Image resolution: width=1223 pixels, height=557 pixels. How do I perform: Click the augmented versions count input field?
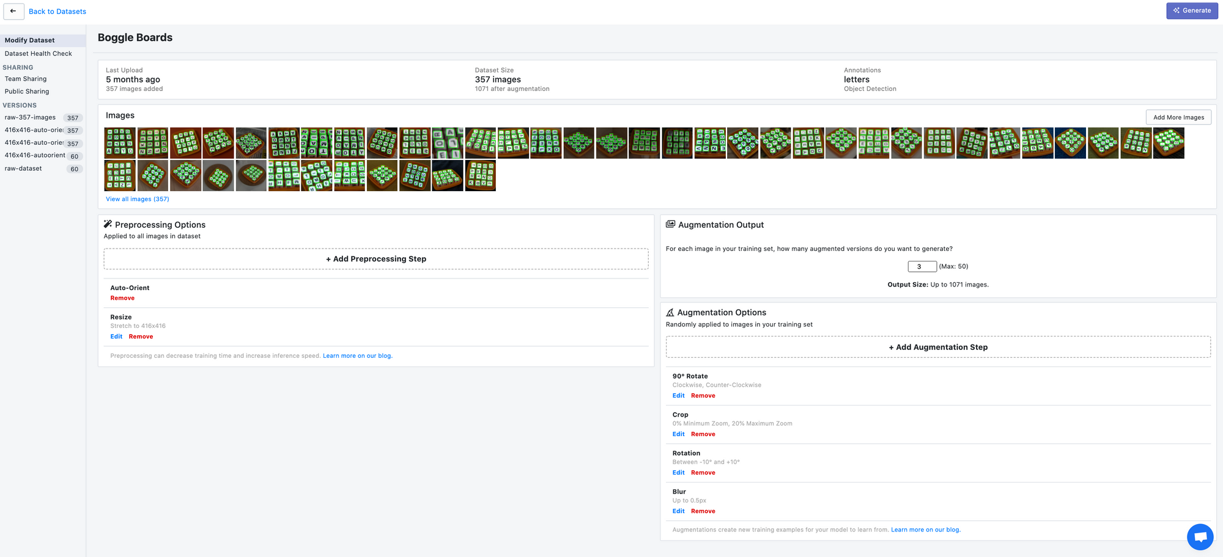[922, 266]
